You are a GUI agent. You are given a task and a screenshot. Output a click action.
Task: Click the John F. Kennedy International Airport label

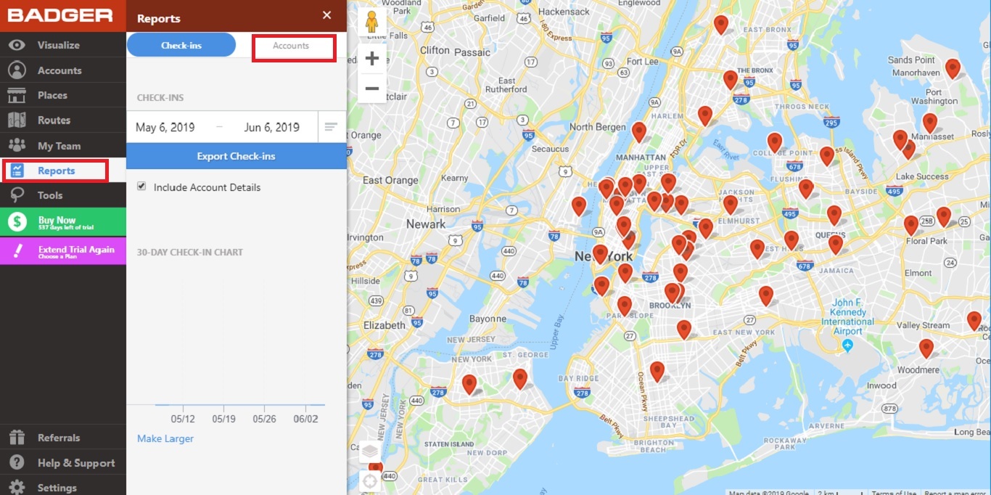coord(848,317)
